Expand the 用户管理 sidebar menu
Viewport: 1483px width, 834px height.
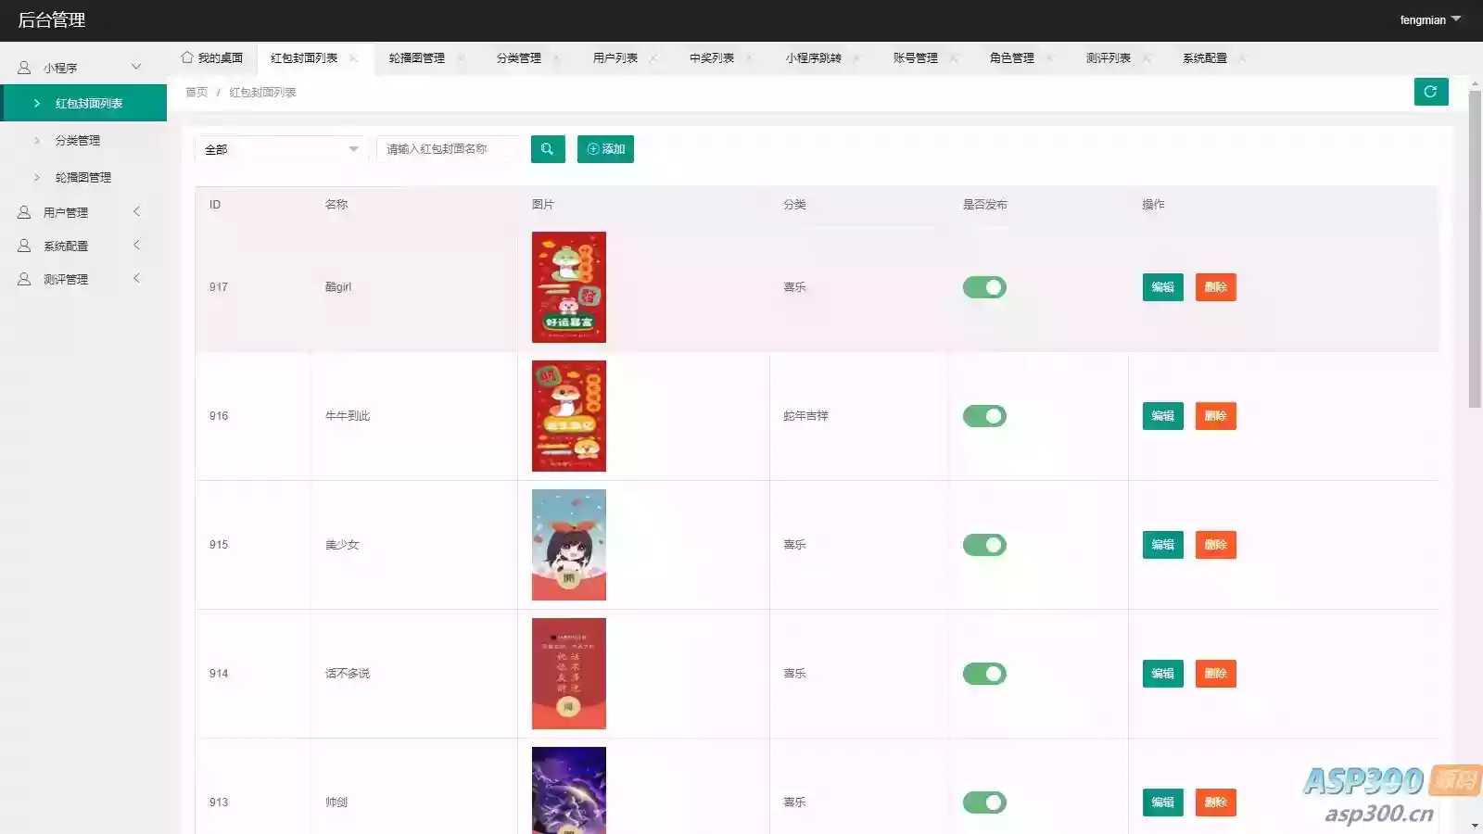coord(137,211)
